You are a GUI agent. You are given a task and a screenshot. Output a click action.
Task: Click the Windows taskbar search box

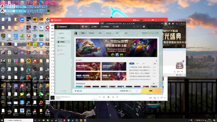(19, 120)
